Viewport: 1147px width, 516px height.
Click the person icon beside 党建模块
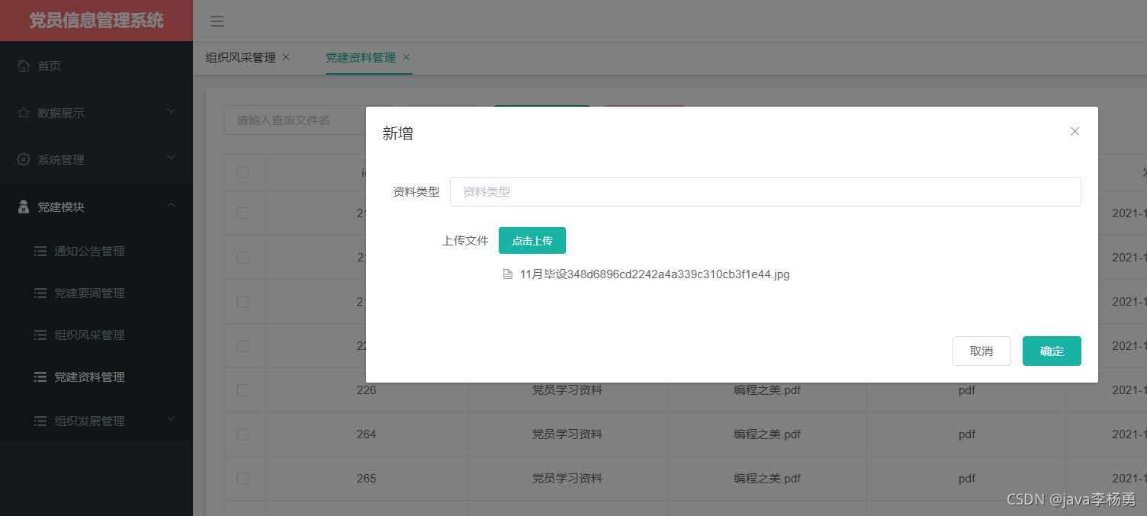click(x=24, y=207)
